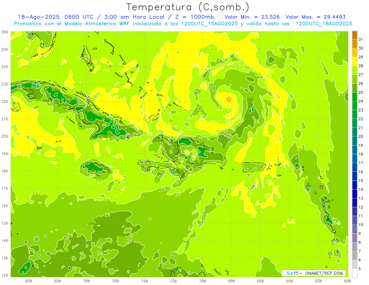Click the colorbar tick label 12
Viewport: 369px width, 285px height.
tap(361, 207)
